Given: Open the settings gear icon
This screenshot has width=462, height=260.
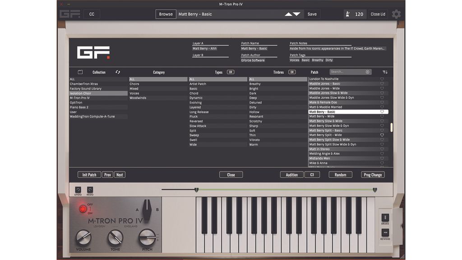Looking at the screenshot, I should pos(396,14).
